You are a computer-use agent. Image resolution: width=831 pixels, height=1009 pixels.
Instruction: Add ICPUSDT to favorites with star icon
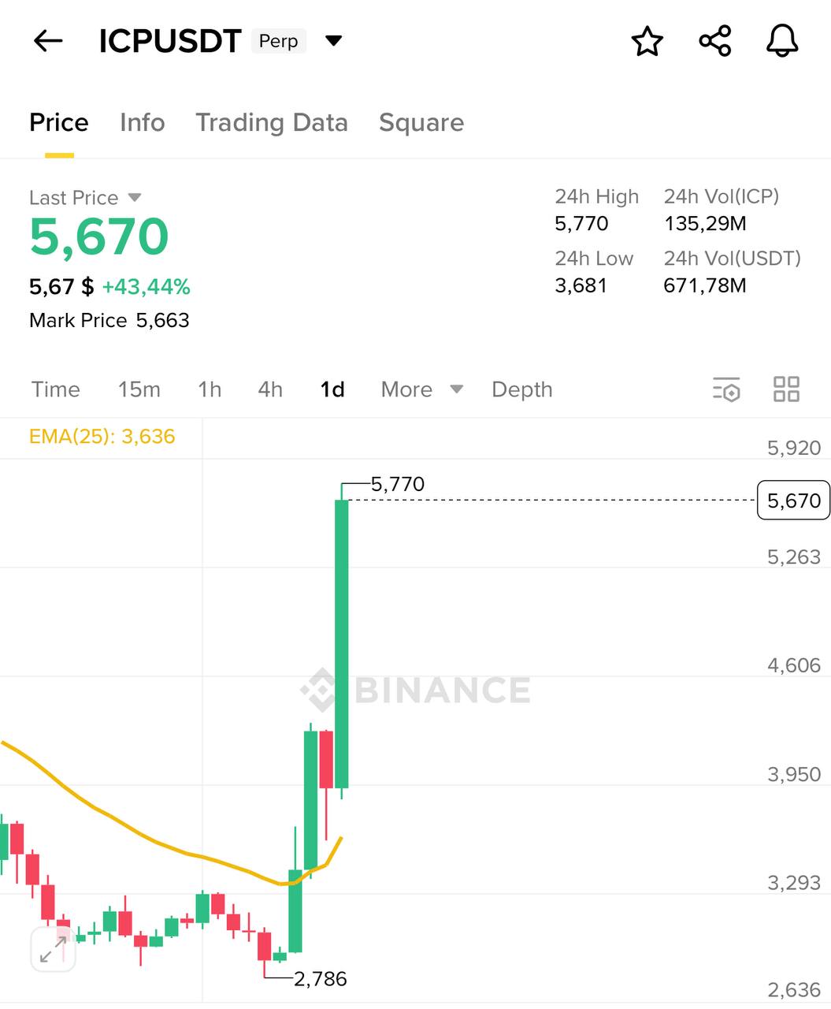tap(647, 41)
